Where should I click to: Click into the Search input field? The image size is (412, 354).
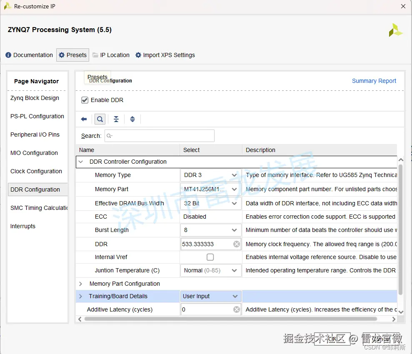coord(160,136)
